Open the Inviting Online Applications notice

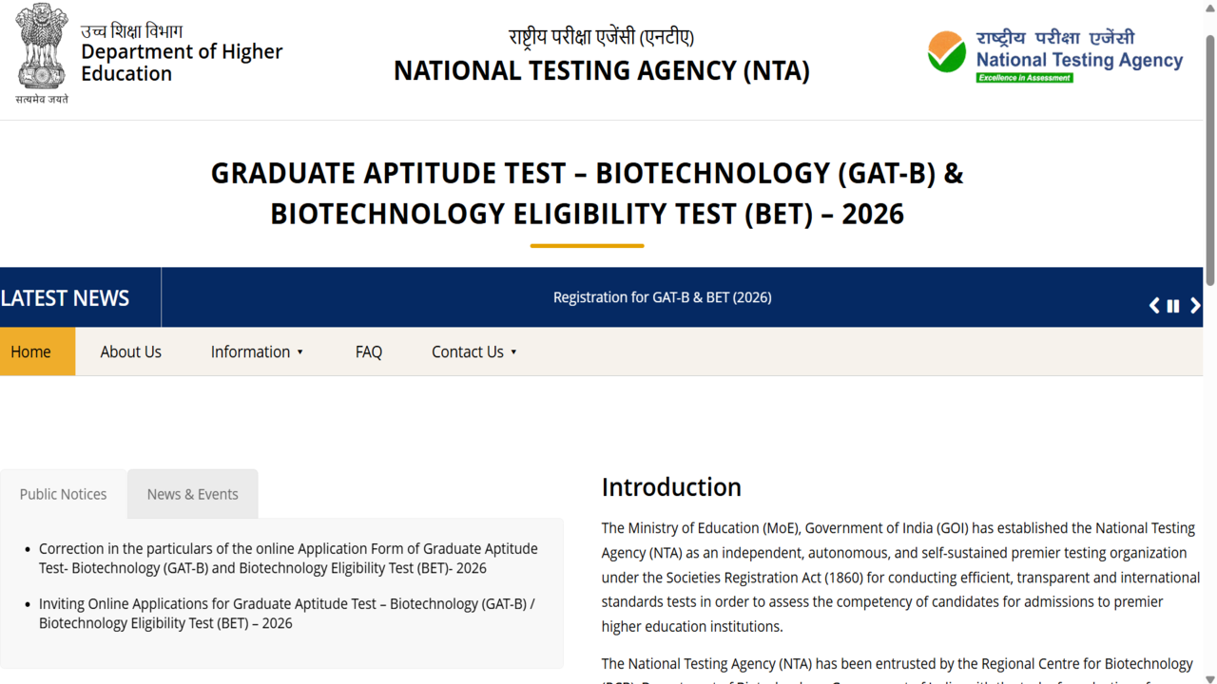(285, 613)
